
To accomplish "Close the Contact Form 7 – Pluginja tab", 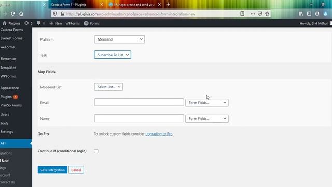I will click(102, 5).
